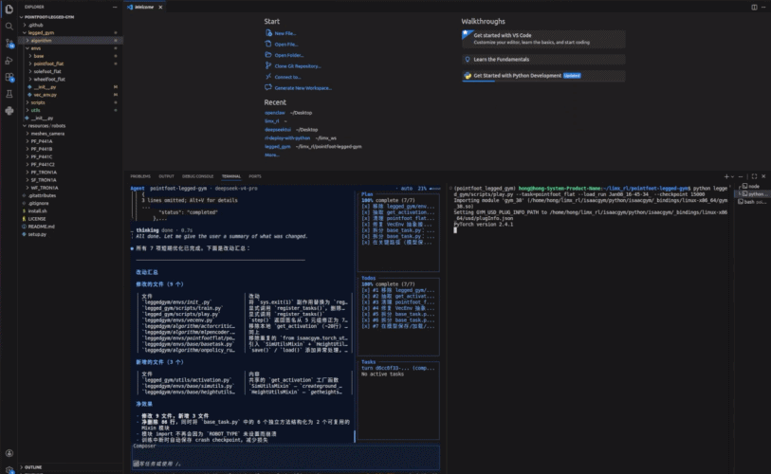Viewport: 771px width, 474px height.
Task: Expand the OUTLINE section
Action: click(33, 467)
